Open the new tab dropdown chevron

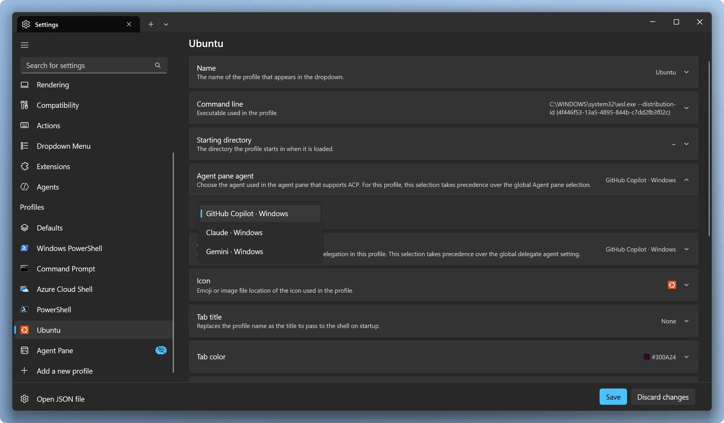click(166, 24)
